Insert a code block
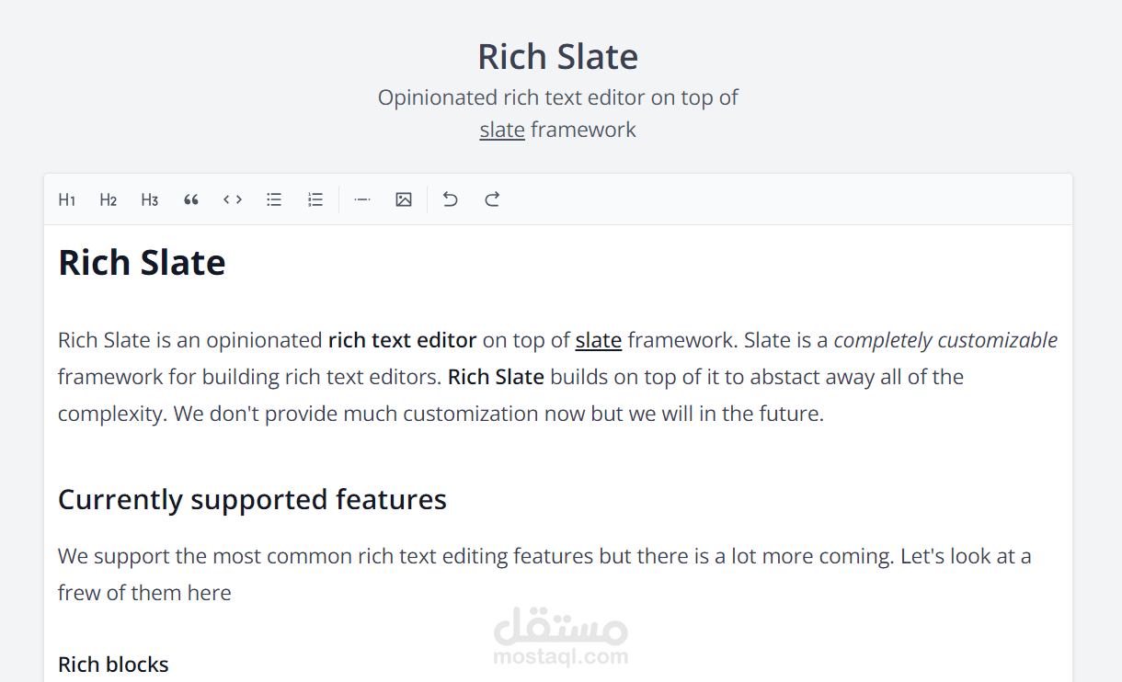Screen dimensions: 1122x682 coord(233,199)
